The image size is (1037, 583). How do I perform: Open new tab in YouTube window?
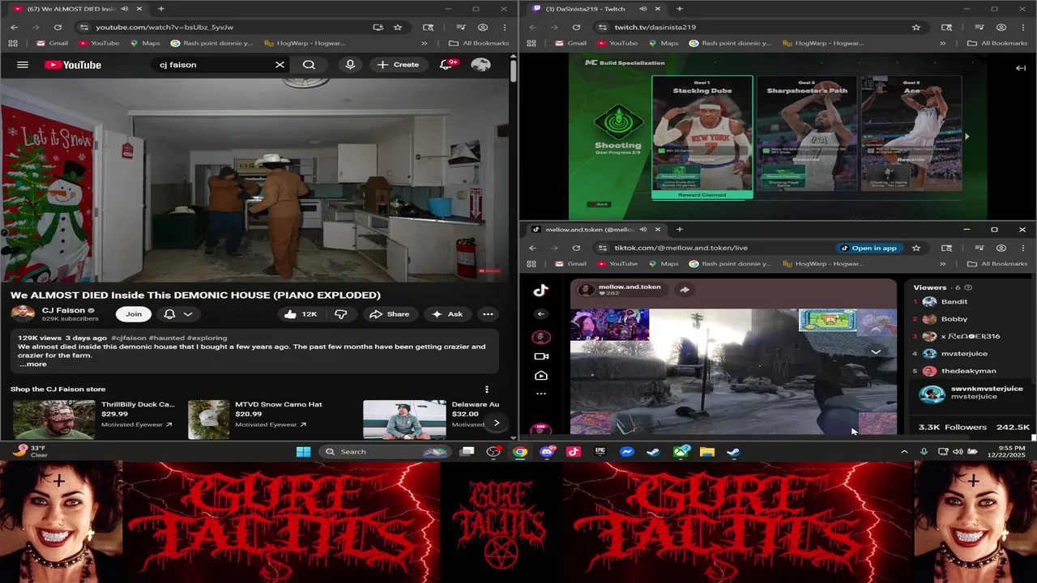coord(160,9)
